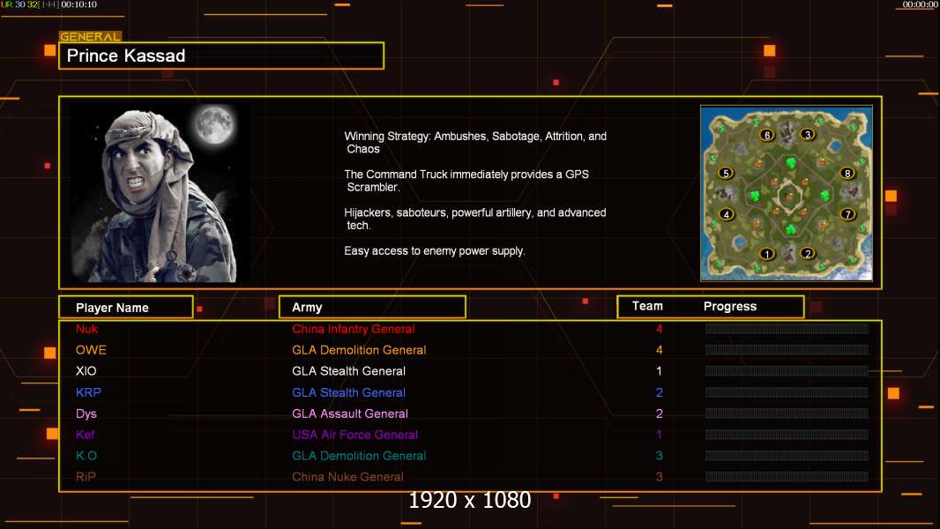Click start position 2 on the map
The height and width of the screenshot is (529, 940).
point(808,253)
